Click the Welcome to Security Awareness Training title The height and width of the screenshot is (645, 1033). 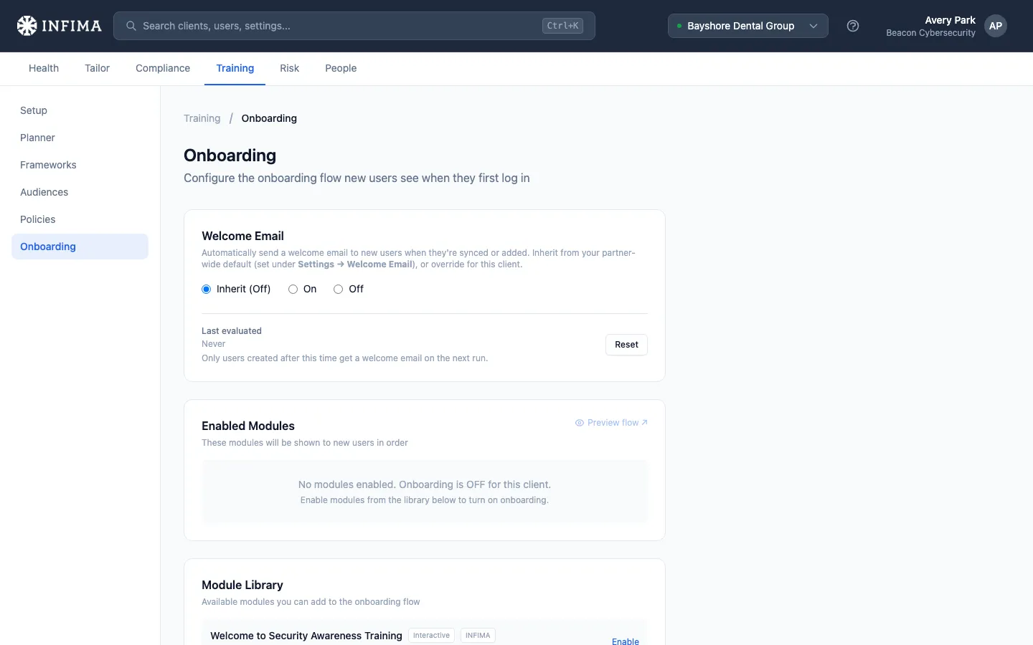[306, 636]
